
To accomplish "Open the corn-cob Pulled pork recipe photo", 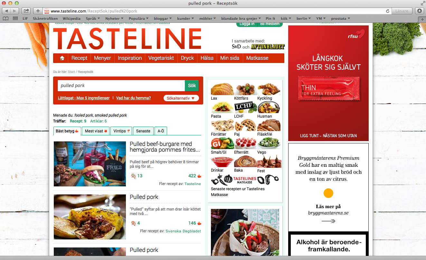I will click(x=90, y=217).
